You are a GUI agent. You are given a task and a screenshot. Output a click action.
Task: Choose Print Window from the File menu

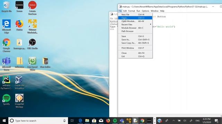(x=135, y=48)
